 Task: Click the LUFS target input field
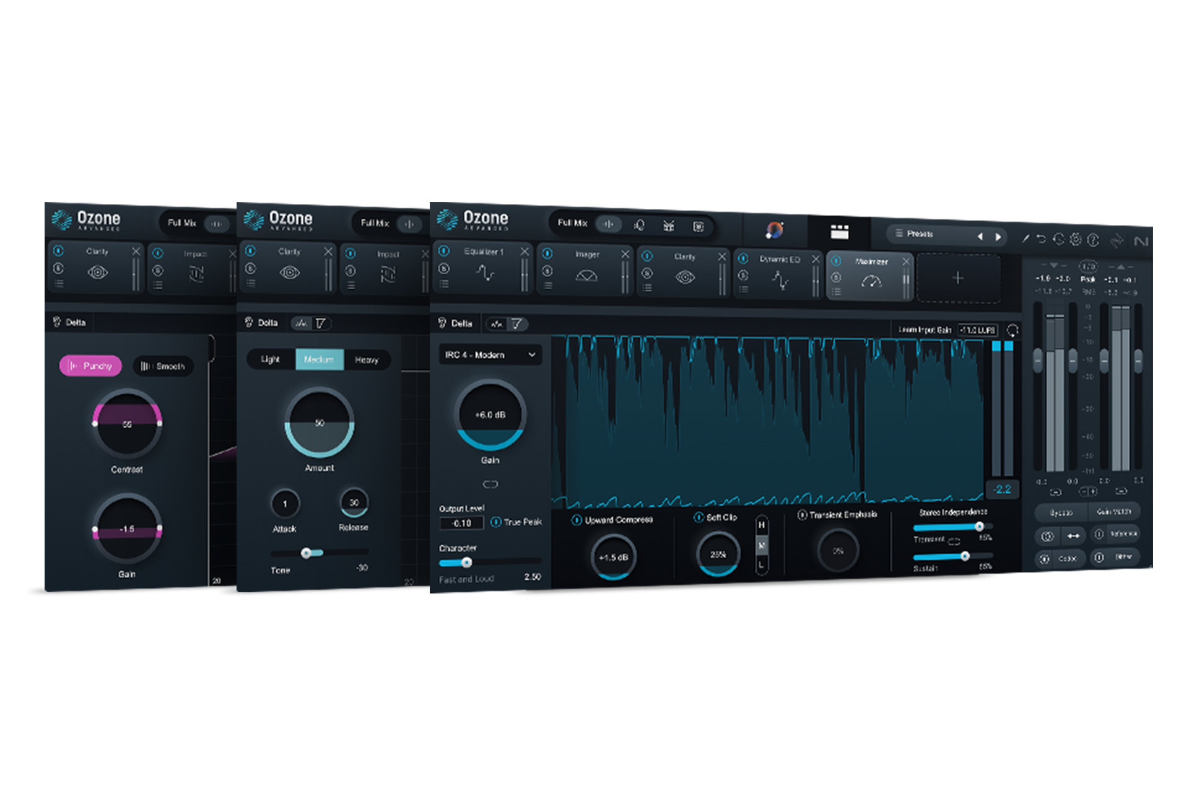pyautogui.click(x=978, y=330)
